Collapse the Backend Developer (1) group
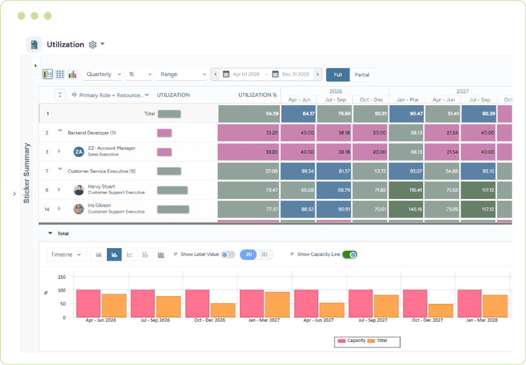 point(60,131)
